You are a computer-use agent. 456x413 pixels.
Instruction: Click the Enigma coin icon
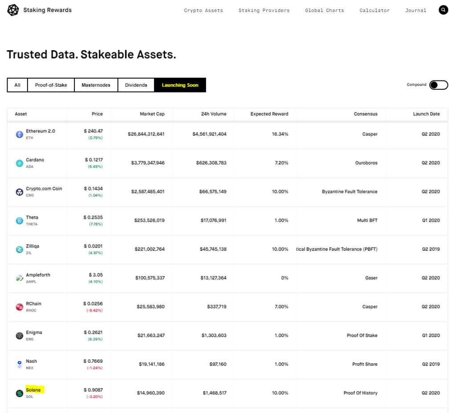pyautogui.click(x=20, y=336)
